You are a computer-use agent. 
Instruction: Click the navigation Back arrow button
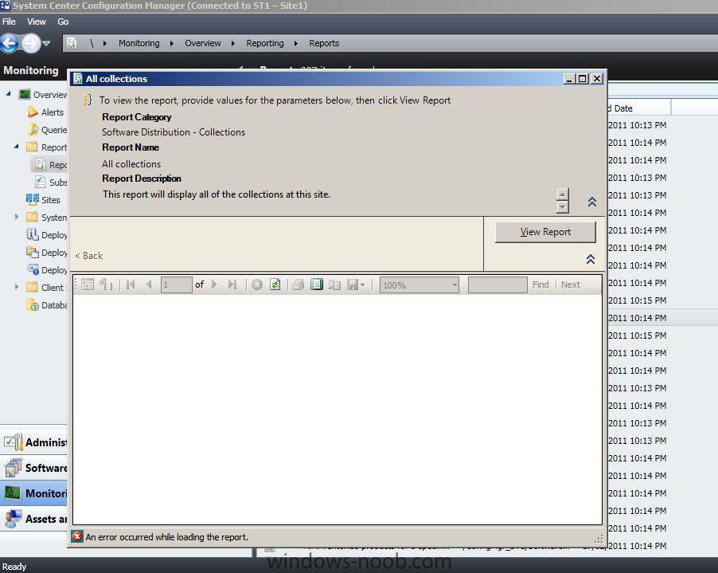coord(10,44)
